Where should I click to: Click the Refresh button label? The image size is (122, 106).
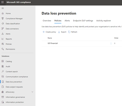click(x=74, y=32)
